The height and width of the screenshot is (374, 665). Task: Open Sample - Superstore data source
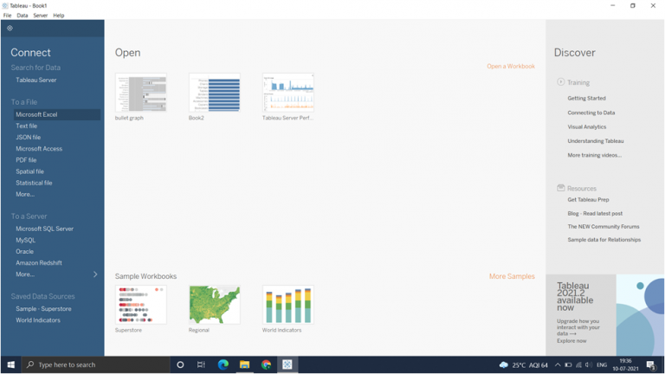(43, 309)
